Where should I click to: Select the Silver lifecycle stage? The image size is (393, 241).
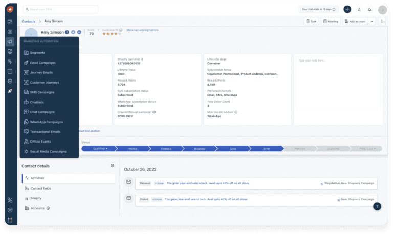[x=266, y=148]
